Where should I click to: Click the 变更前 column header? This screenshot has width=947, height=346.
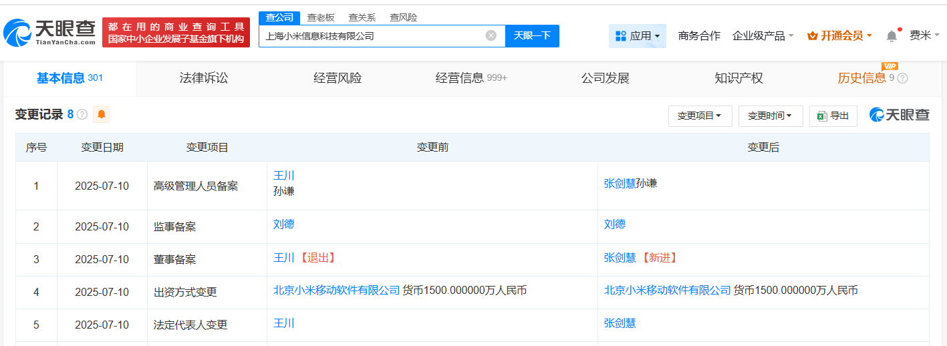pyautogui.click(x=432, y=148)
